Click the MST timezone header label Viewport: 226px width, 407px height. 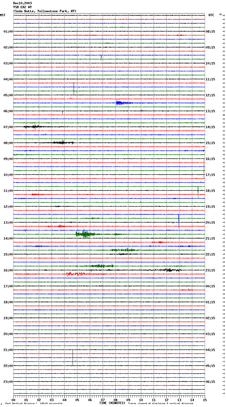point(3,15)
